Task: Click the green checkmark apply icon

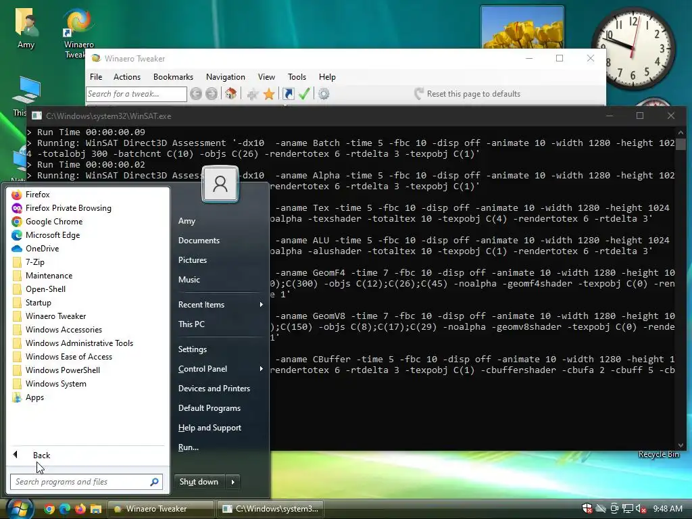Action: pos(304,94)
